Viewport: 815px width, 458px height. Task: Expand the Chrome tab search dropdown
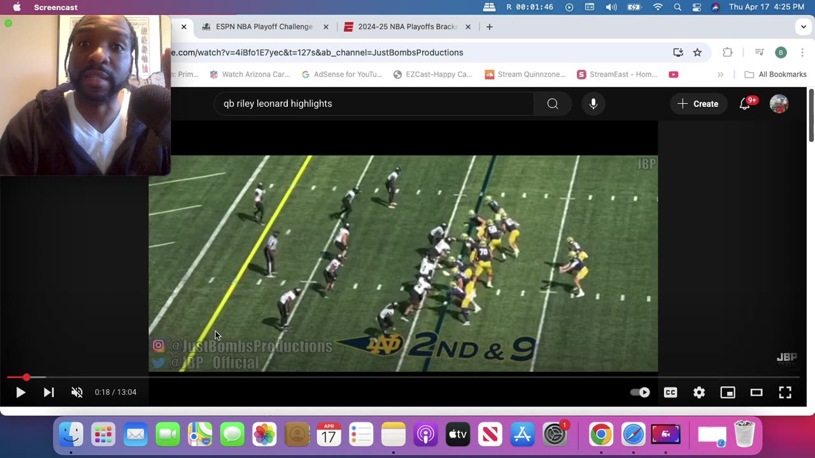pyautogui.click(x=804, y=27)
